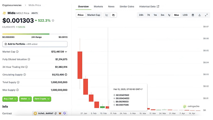Expand the chart to fullscreen
Screen dimensions: 213x120
pyautogui.click(x=206, y=15)
